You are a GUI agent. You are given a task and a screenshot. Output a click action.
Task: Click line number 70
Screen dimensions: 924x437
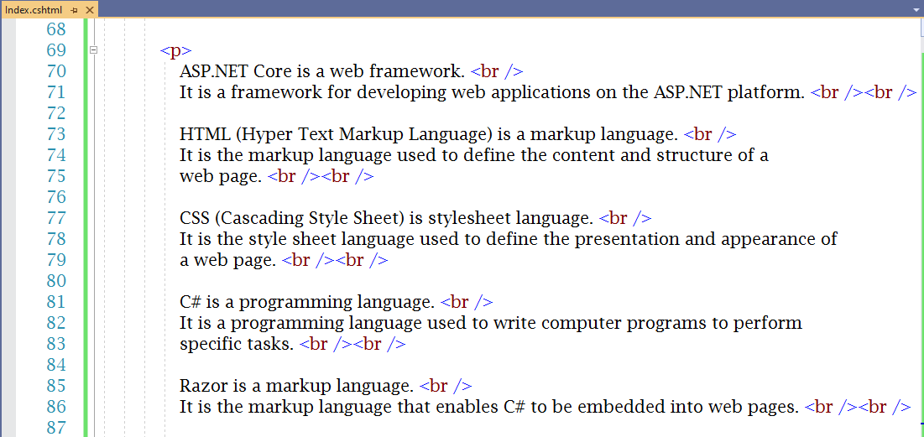[x=56, y=71]
